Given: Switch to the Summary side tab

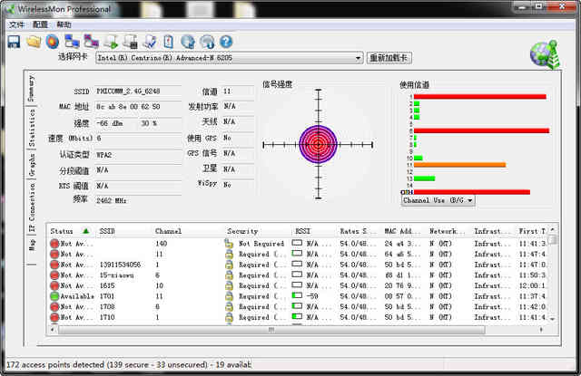Looking at the screenshot, I should 31,89.
